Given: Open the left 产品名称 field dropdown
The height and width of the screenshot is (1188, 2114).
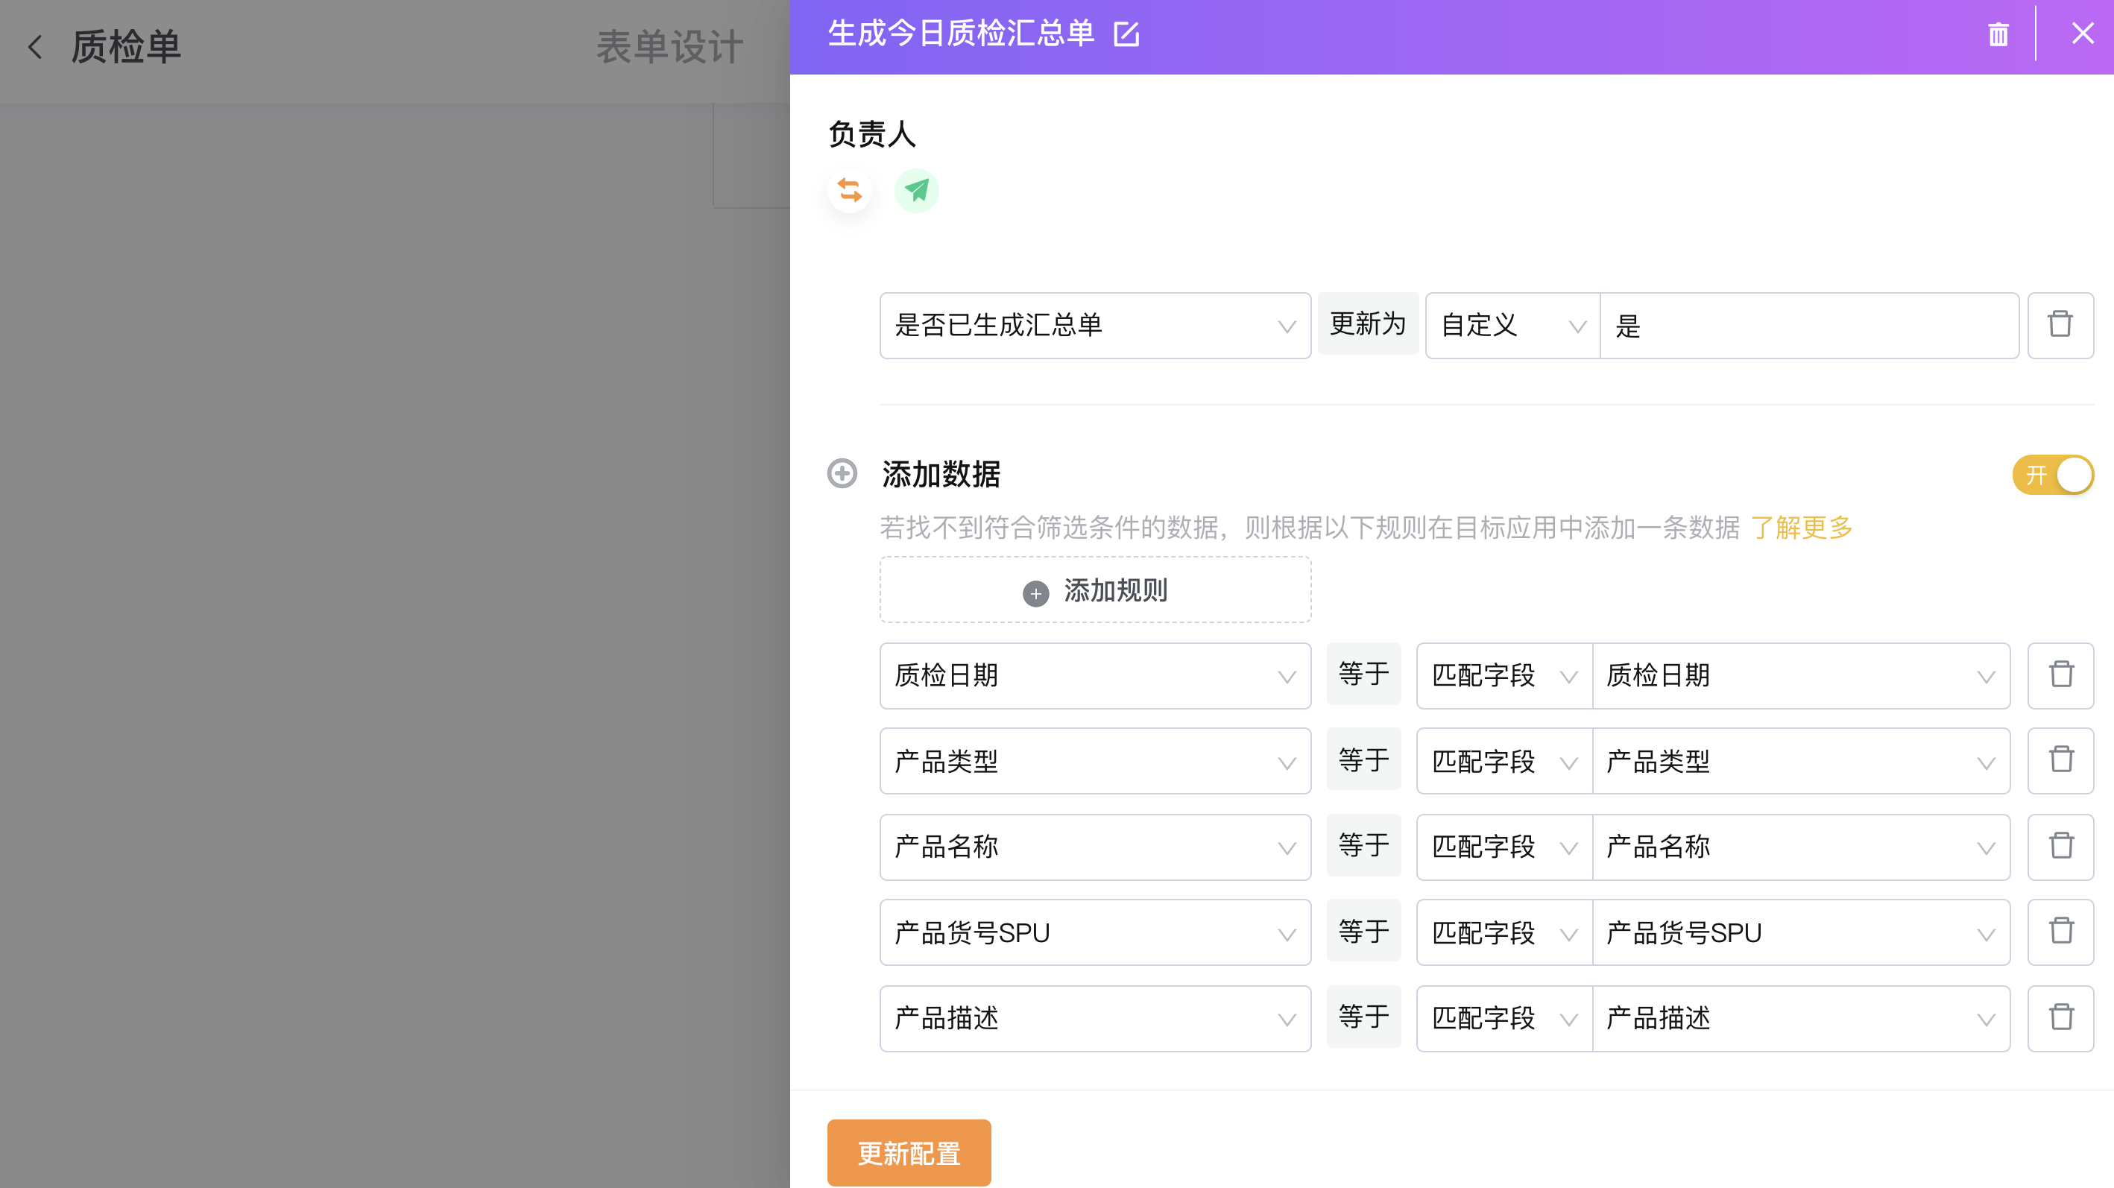Looking at the screenshot, I should click(1095, 847).
